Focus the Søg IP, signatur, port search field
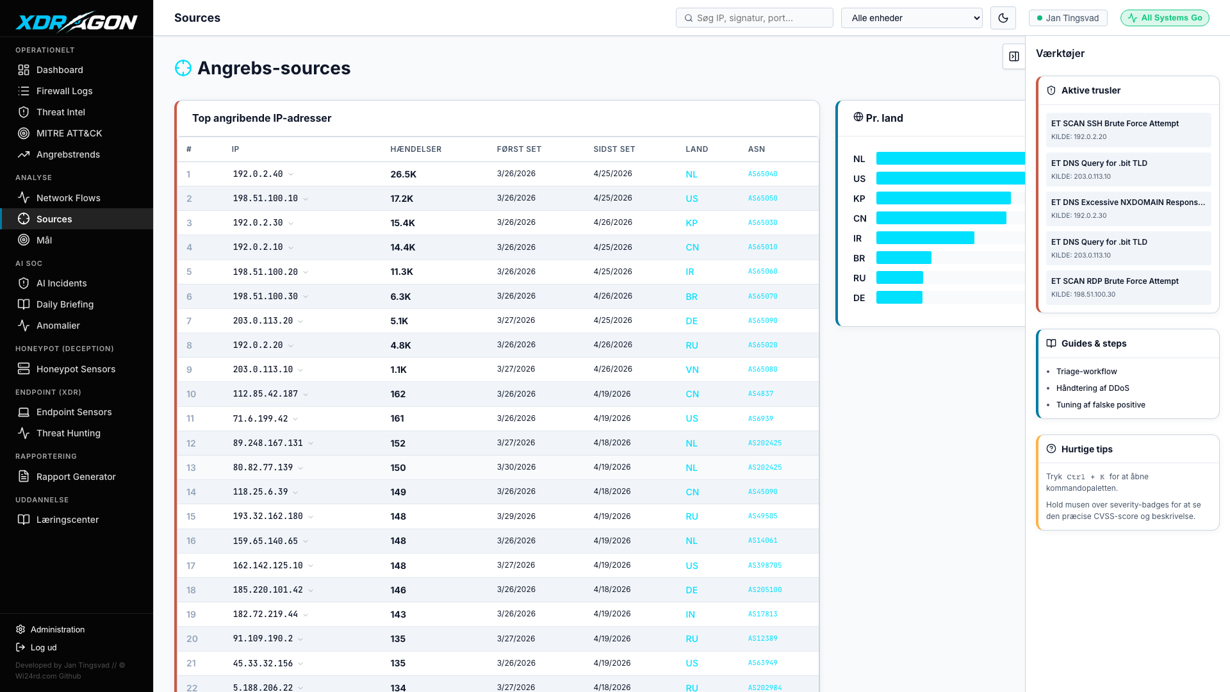 click(755, 18)
